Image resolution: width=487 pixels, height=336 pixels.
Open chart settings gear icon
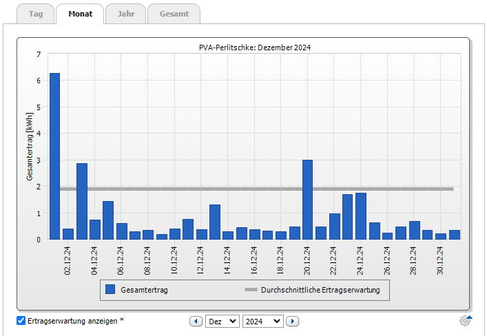click(x=465, y=321)
